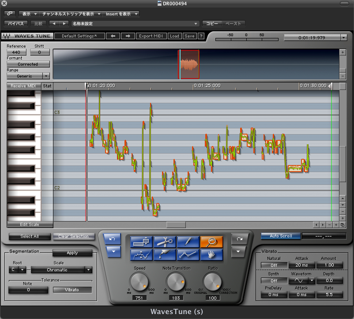The width and height of the screenshot is (354, 319).
Task: Click vertical zoom in plus on graph
Action: pos(343,218)
